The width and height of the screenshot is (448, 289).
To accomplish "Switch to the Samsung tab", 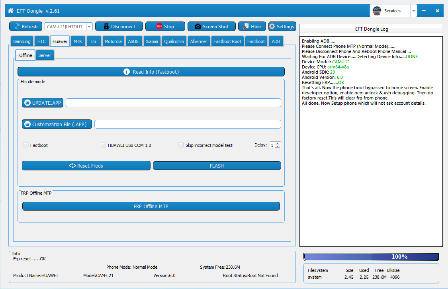I will [22, 41].
